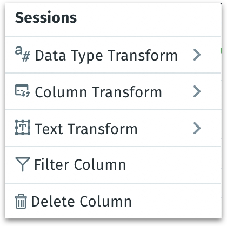The height and width of the screenshot is (226, 227).
Task: Click the Sessions column header title
Action: click(46, 18)
